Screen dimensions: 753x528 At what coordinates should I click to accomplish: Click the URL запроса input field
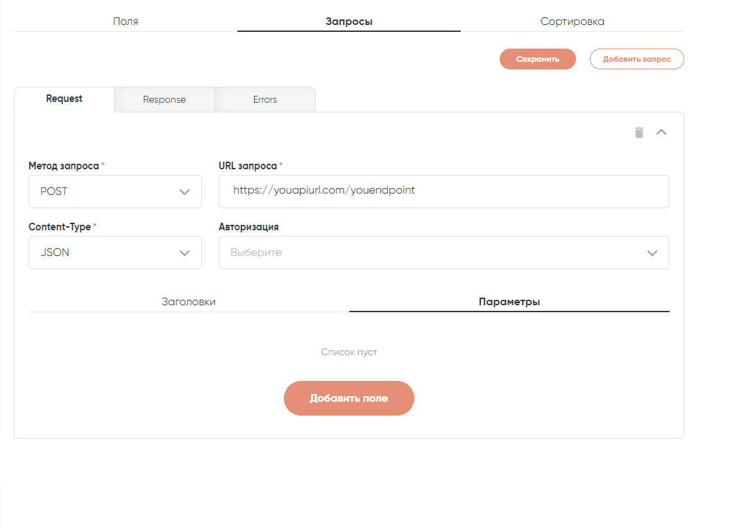click(x=443, y=191)
